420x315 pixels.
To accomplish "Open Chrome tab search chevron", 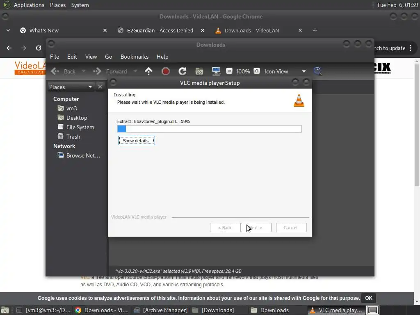I will pyautogui.click(x=8, y=30).
